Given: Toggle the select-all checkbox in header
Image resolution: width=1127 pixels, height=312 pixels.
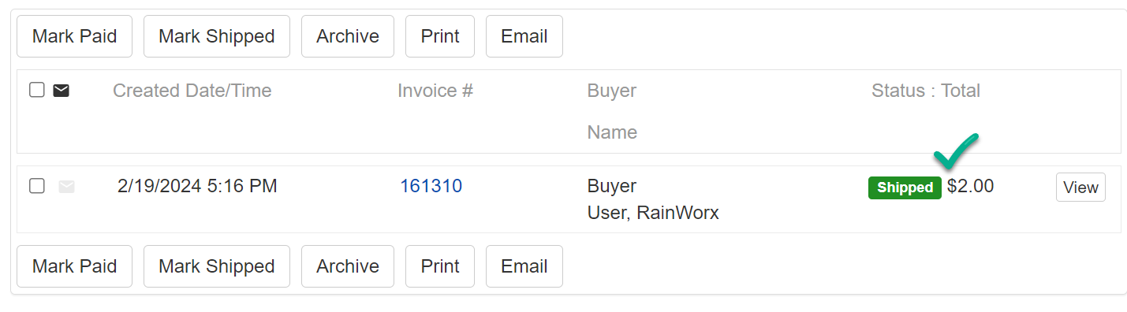Looking at the screenshot, I should click(37, 90).
